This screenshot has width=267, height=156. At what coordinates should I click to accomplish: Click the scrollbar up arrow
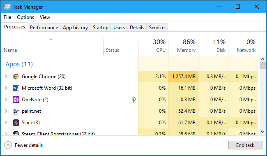point(262,59)
